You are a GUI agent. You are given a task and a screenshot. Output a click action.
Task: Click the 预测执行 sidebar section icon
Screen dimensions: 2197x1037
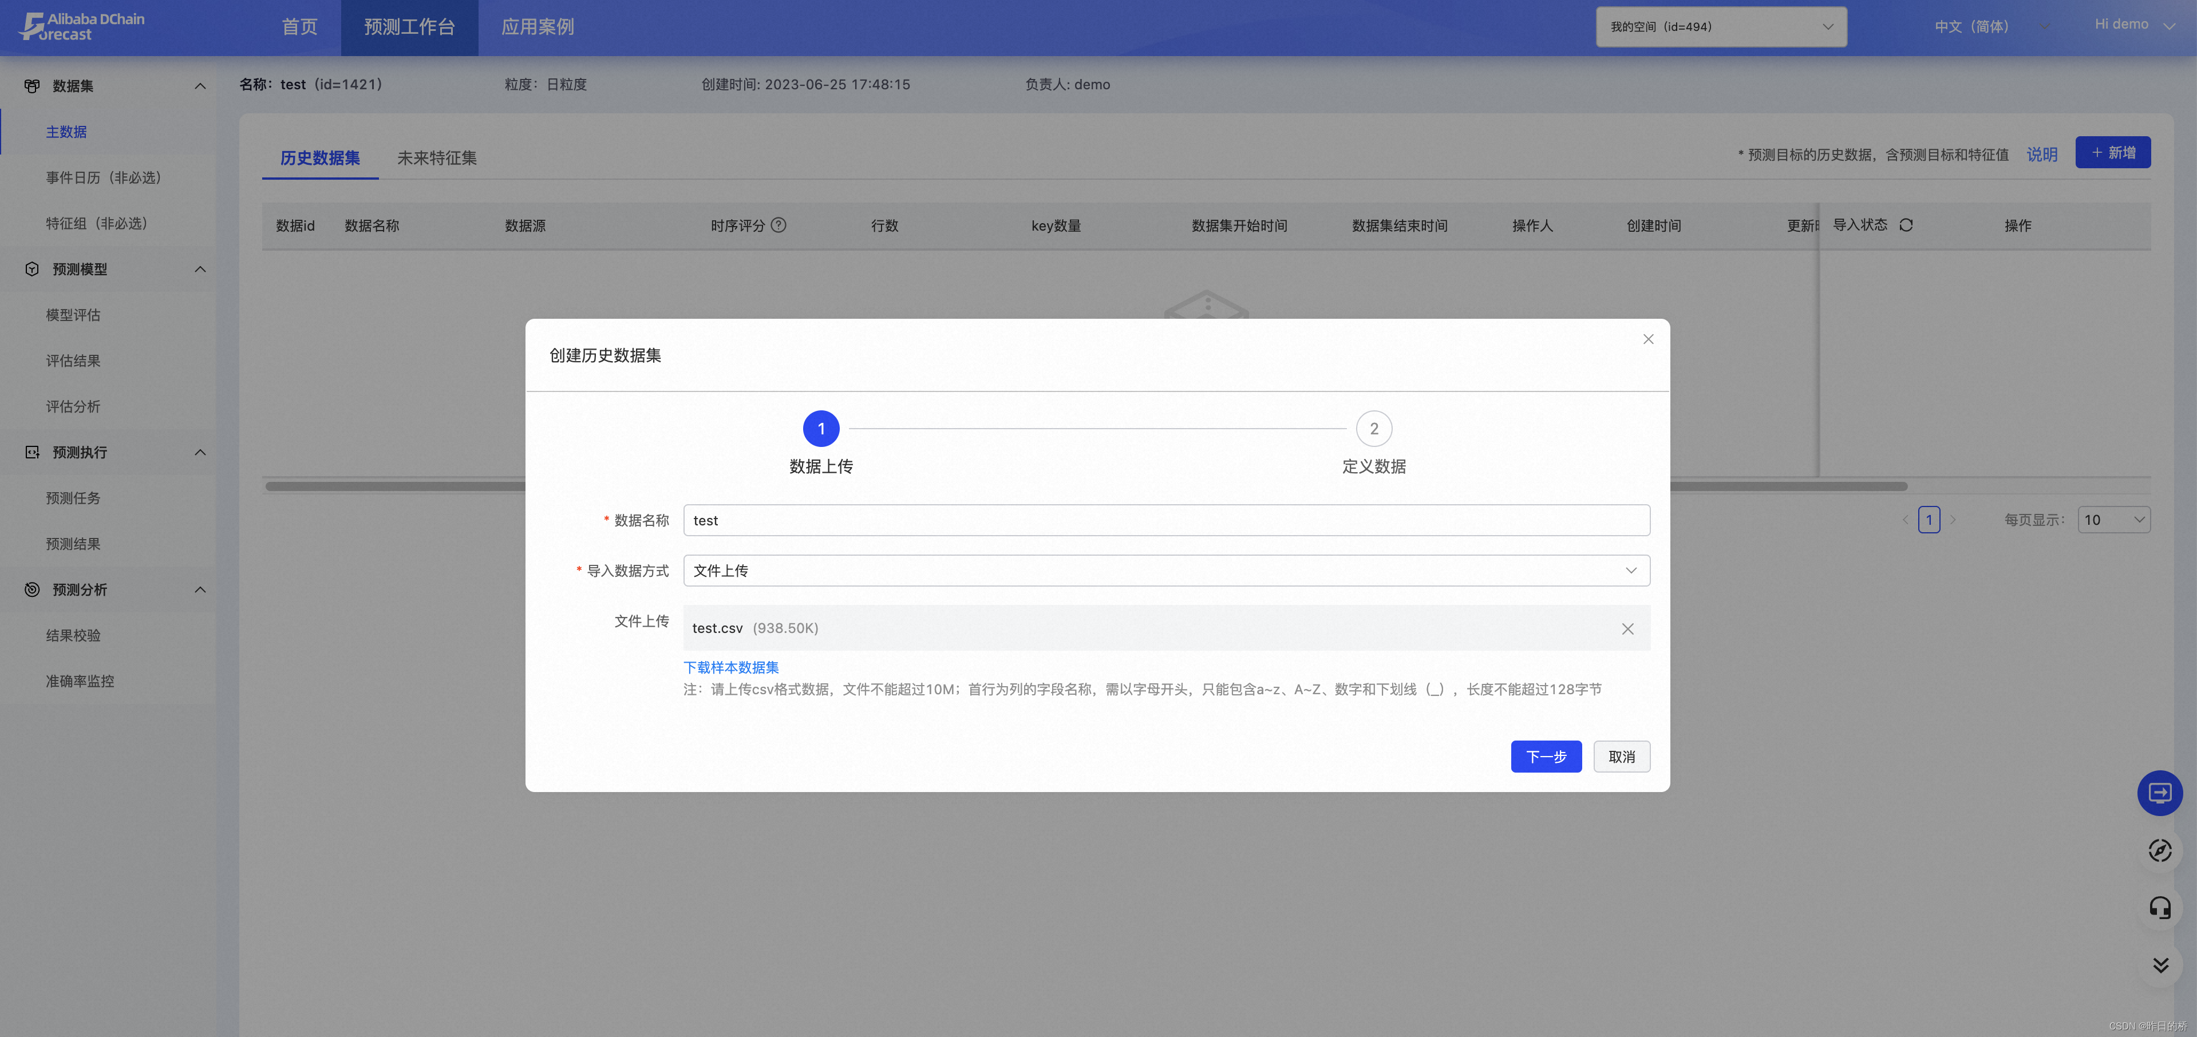(x=31, y=452)
